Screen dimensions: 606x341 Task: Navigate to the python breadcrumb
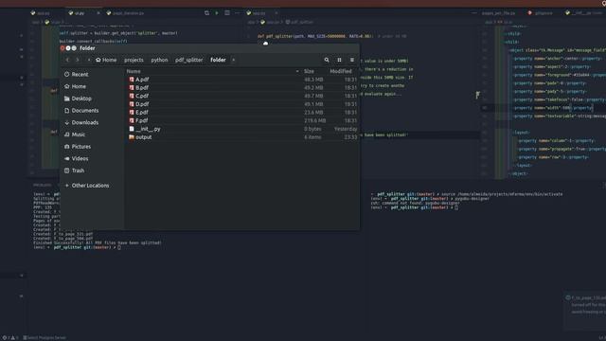[x=159, y=60]
